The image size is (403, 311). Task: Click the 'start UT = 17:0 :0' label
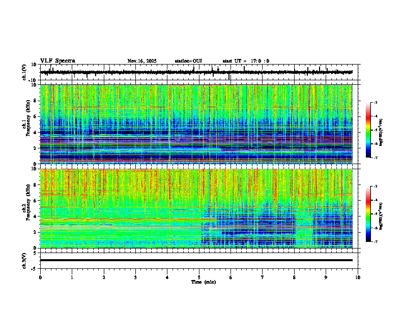(x=246, y=61)
